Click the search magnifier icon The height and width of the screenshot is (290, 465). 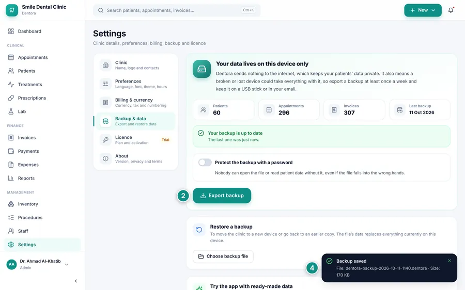point(101,10)
